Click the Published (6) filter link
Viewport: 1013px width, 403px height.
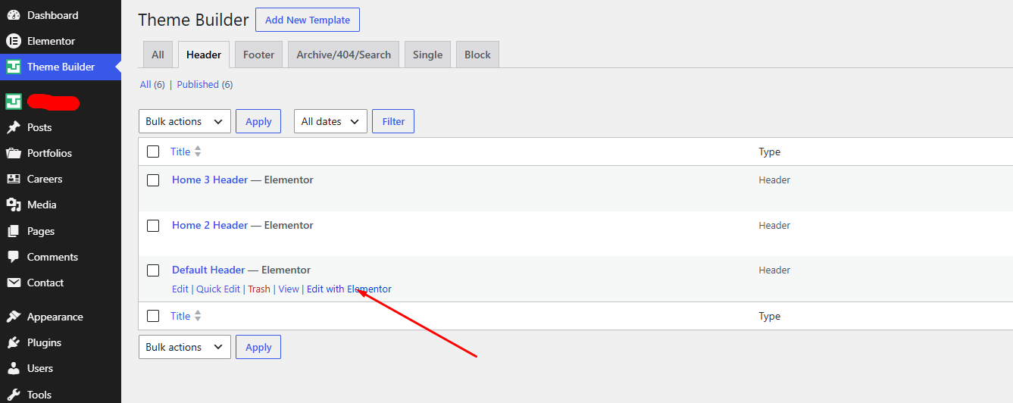tap(205, 85)
